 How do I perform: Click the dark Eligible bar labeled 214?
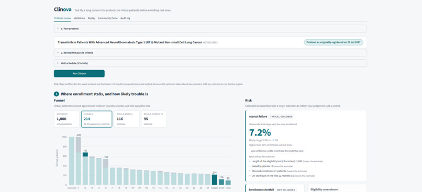[214, 179]
